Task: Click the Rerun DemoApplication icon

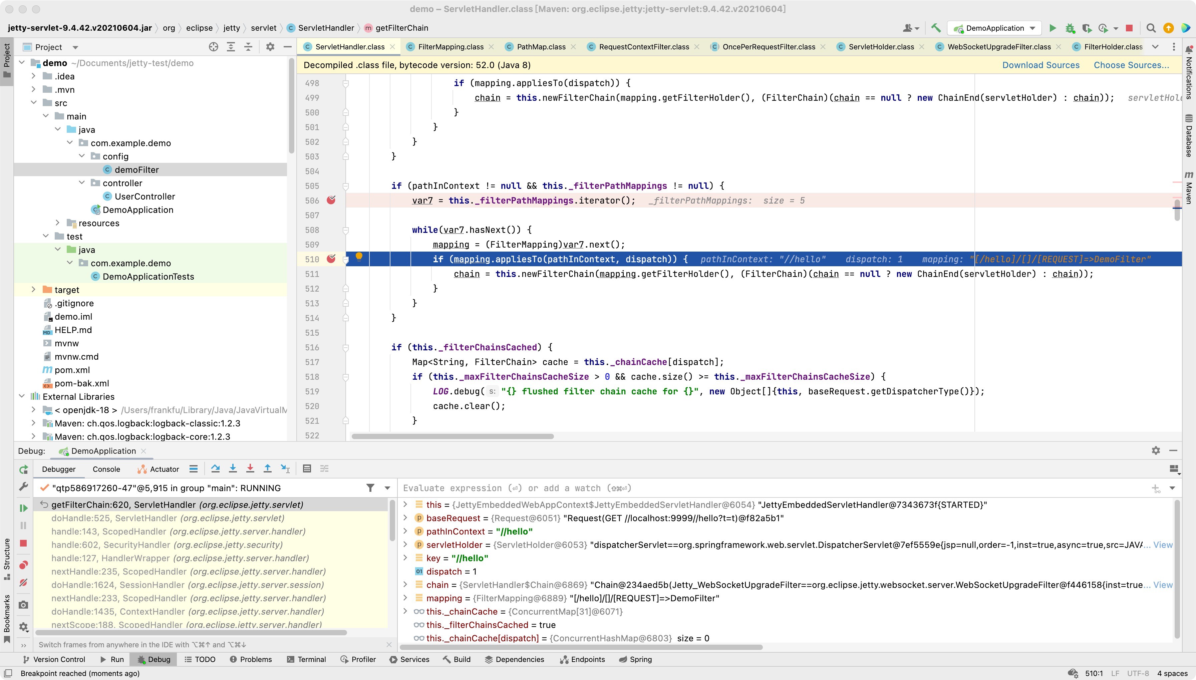Action: click(x=23, y=469)
